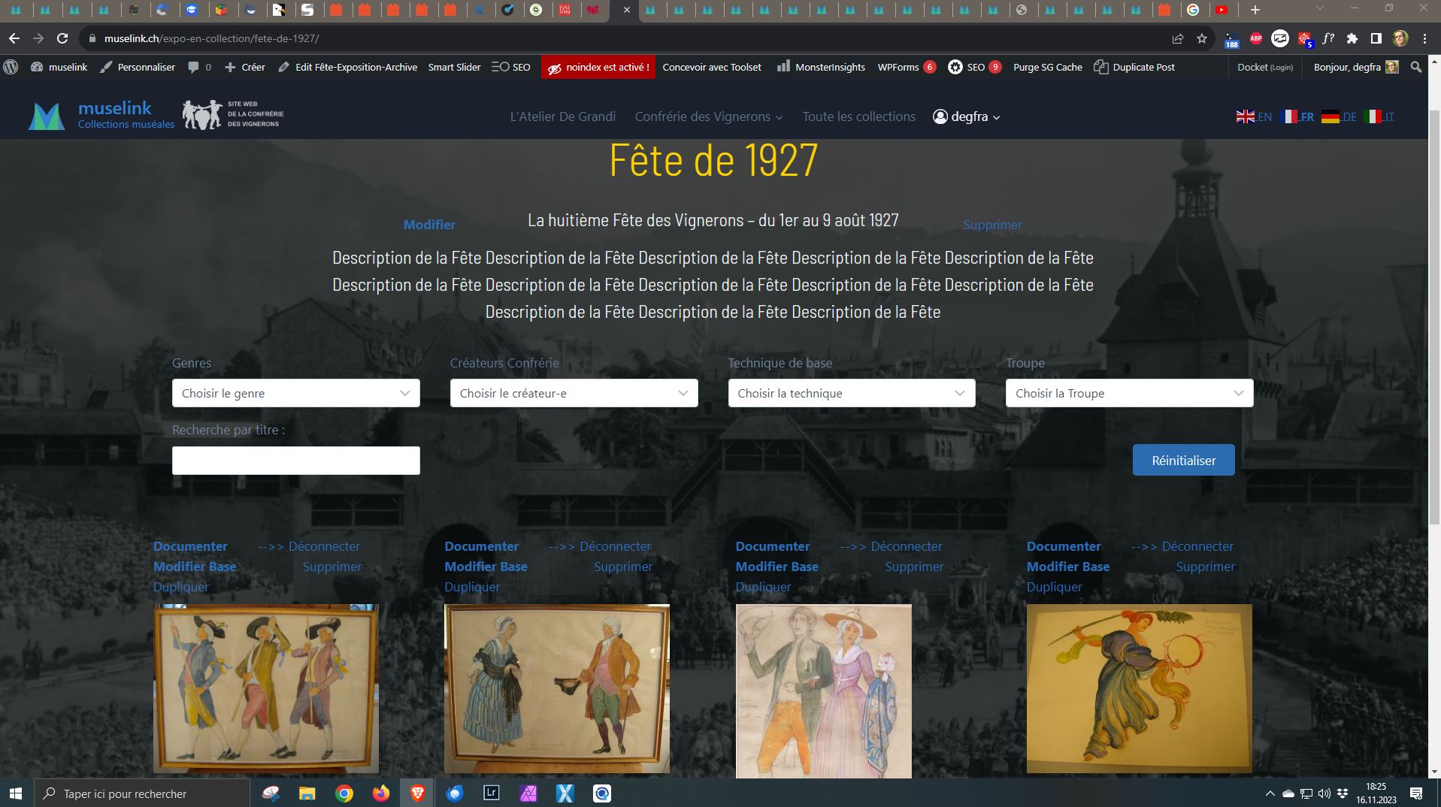Click Dupliquer above the man-and-woman sketch
Viewport: 1441px width, 807px height.
click(x=763, y=587)
